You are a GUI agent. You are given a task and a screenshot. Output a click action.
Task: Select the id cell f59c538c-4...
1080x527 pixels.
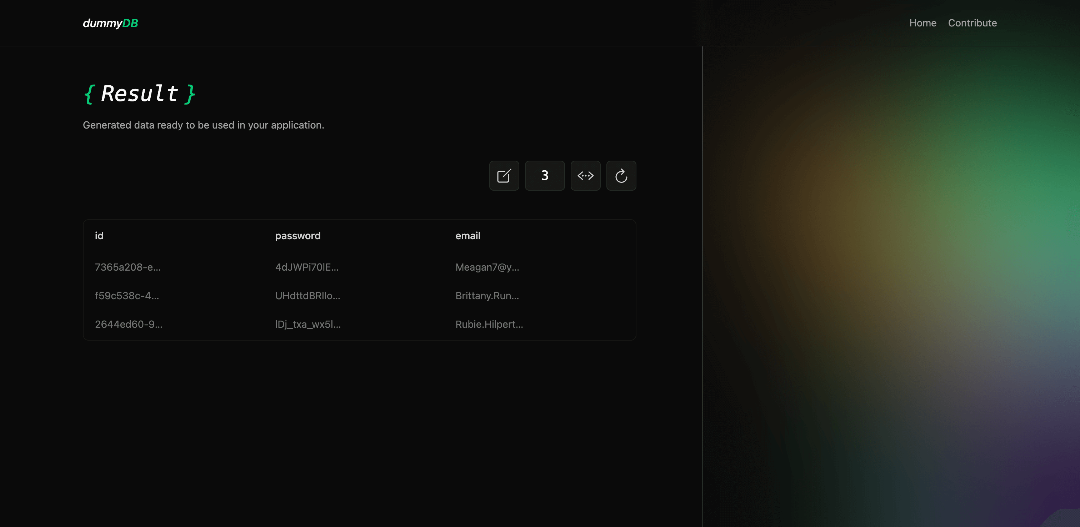(127, 296)
